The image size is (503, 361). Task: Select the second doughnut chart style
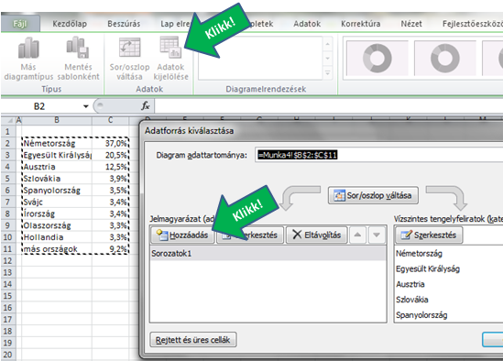pyautogui.click(x=445, y=58)
